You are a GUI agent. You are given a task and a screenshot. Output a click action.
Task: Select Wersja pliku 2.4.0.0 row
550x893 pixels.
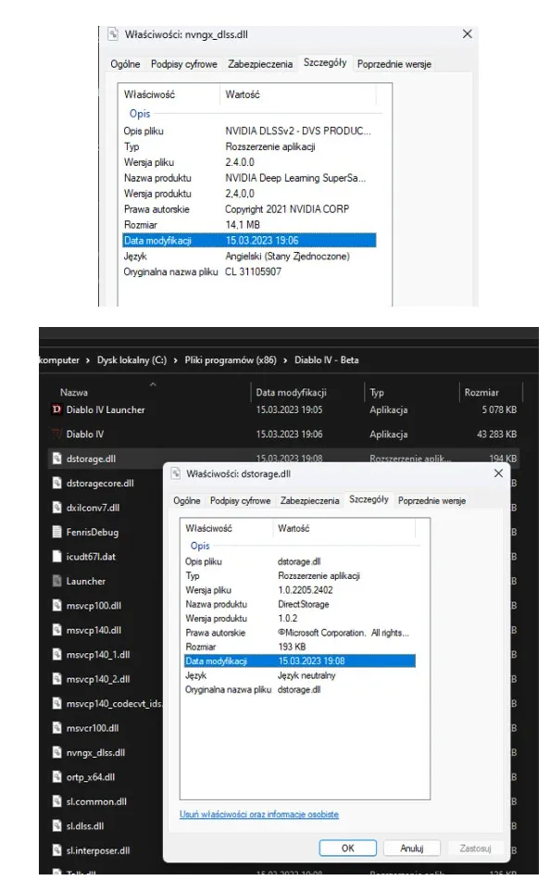[249, 162]
